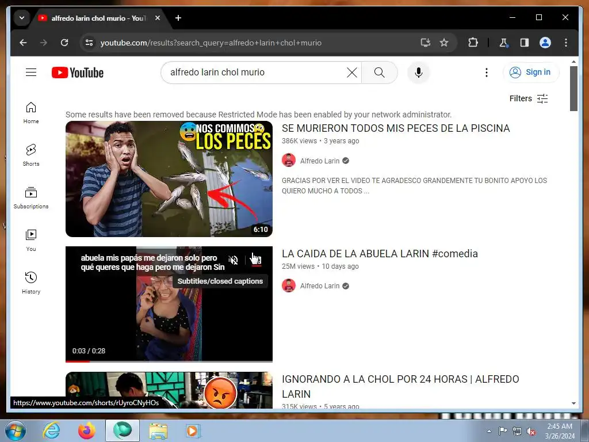Image resolution: width=589 pixels, height=442 pixels.
Task: Click the Sign in button
Action: [x=531, y=72]
